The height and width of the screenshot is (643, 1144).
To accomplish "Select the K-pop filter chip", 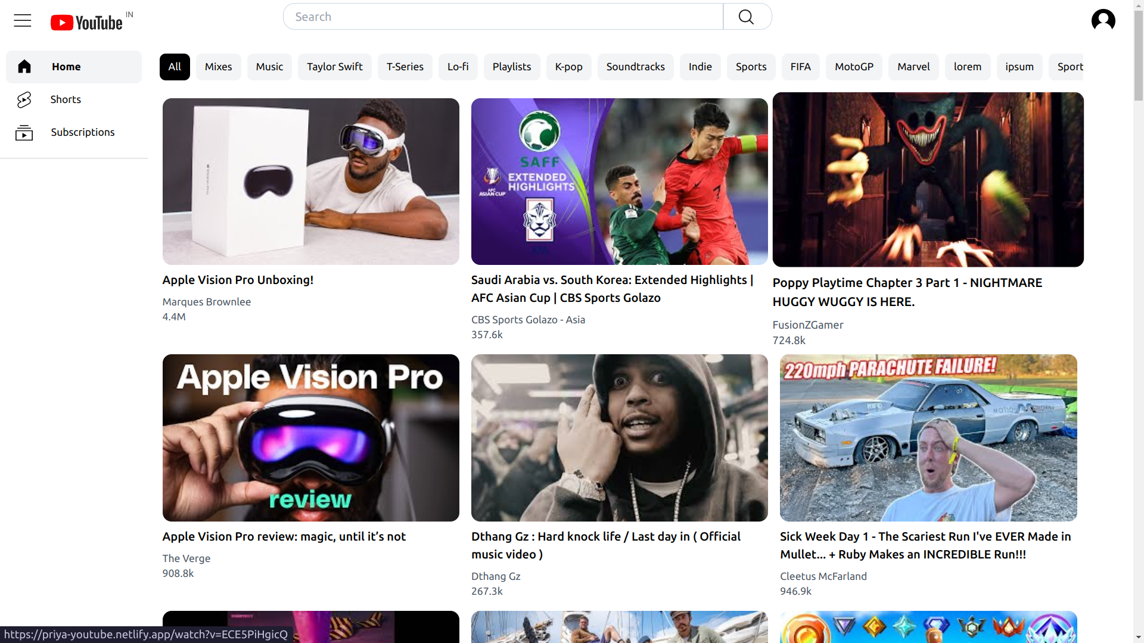I will (x=569, y=67).
